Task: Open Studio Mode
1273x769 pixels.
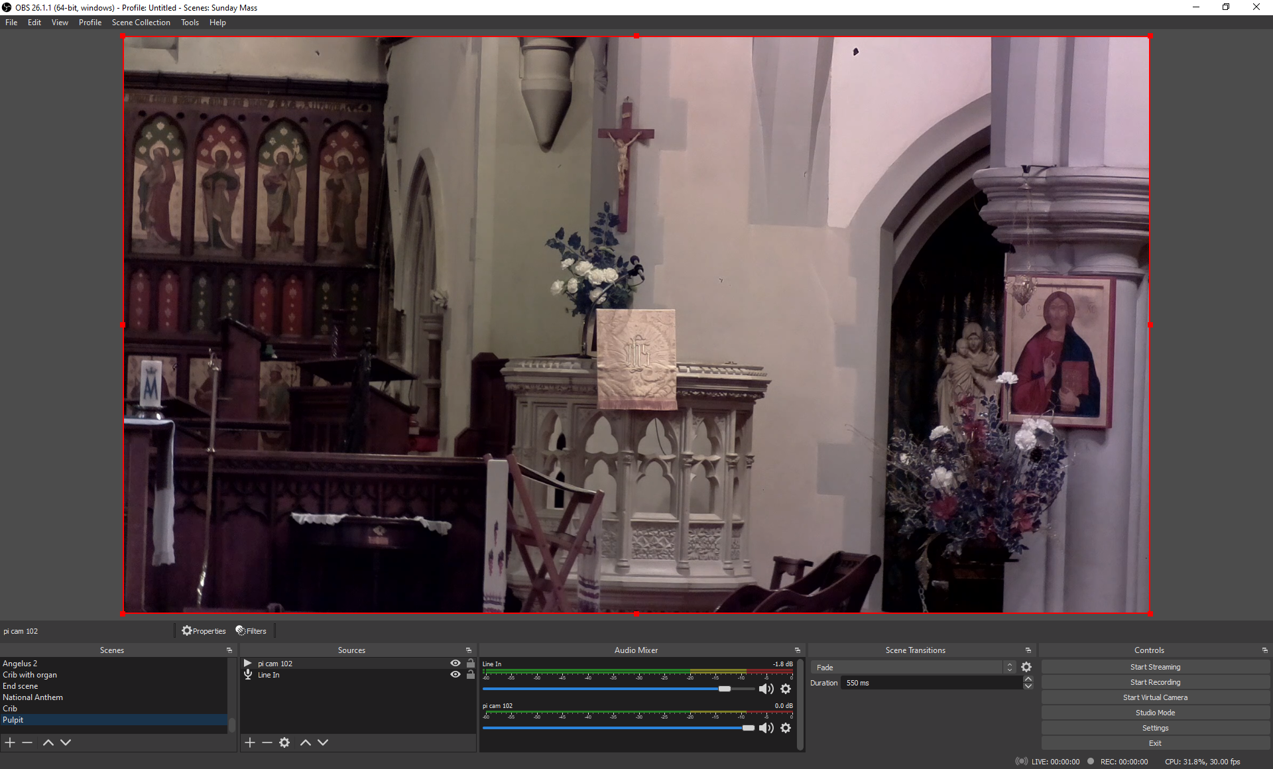Action: (1155, 713)
